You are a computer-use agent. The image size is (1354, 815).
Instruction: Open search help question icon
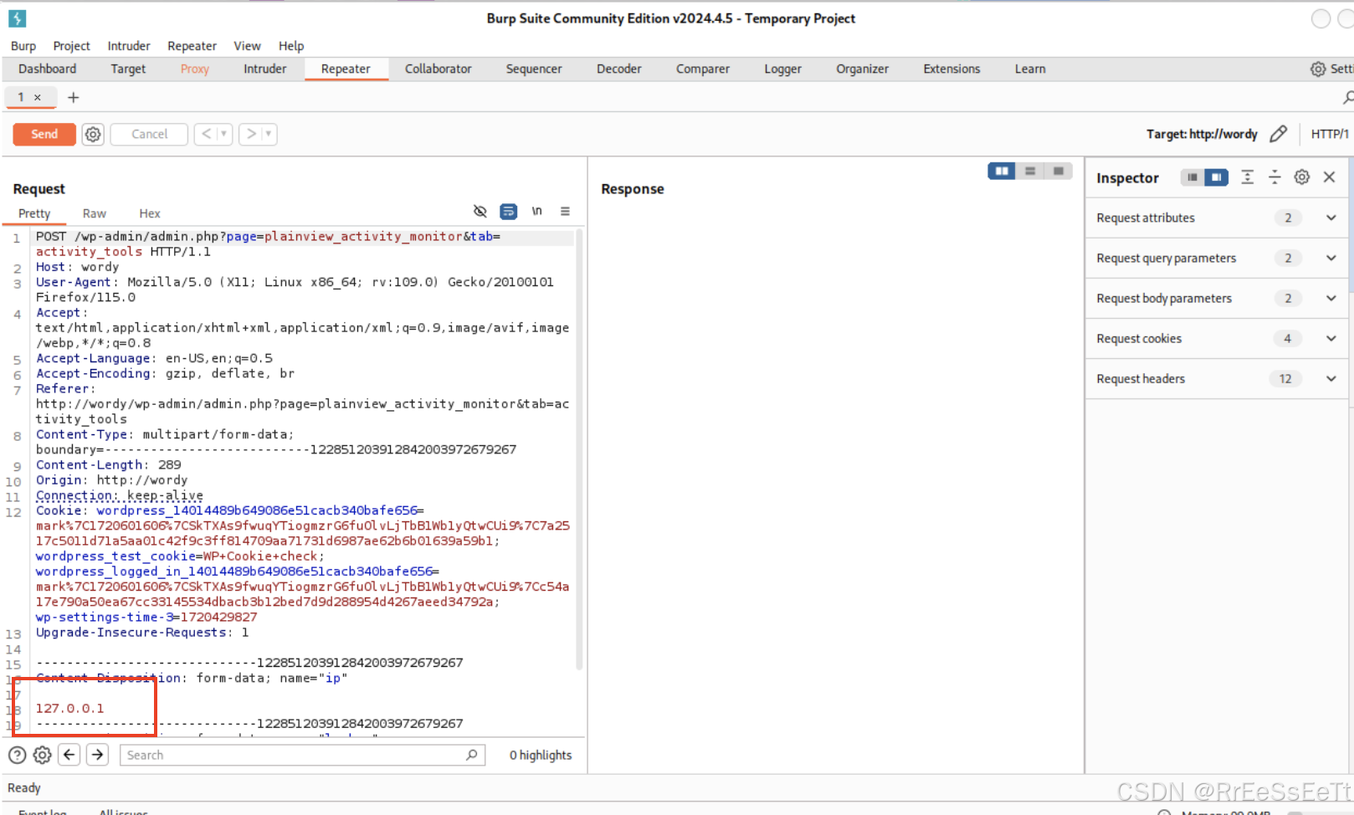[17, 755]
